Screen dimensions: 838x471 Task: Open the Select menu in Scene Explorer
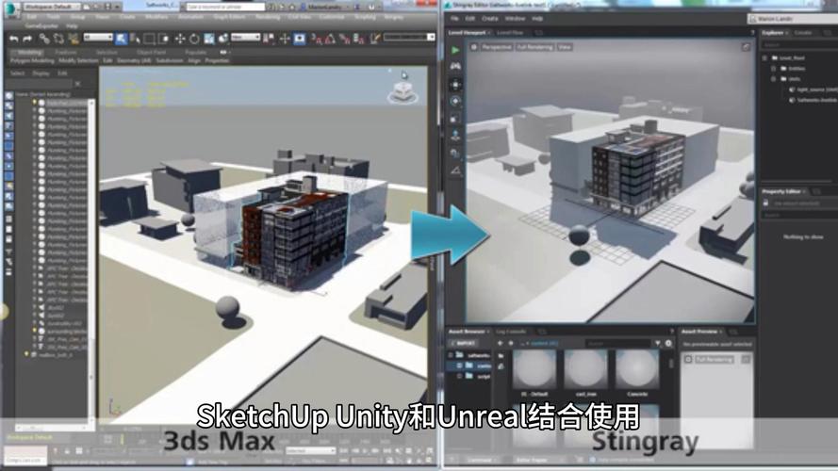(x=17, y=73)
